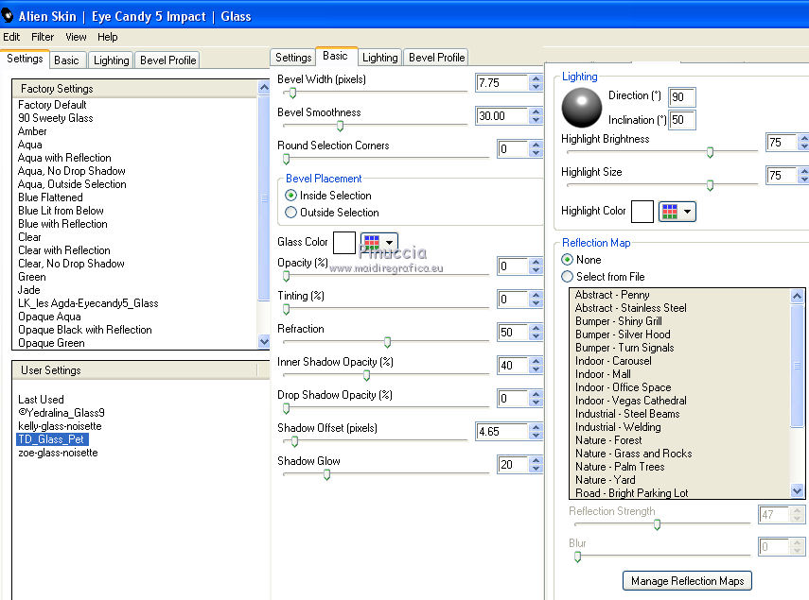Select kelly-glass-noisette user setting

tap(60, 426)
